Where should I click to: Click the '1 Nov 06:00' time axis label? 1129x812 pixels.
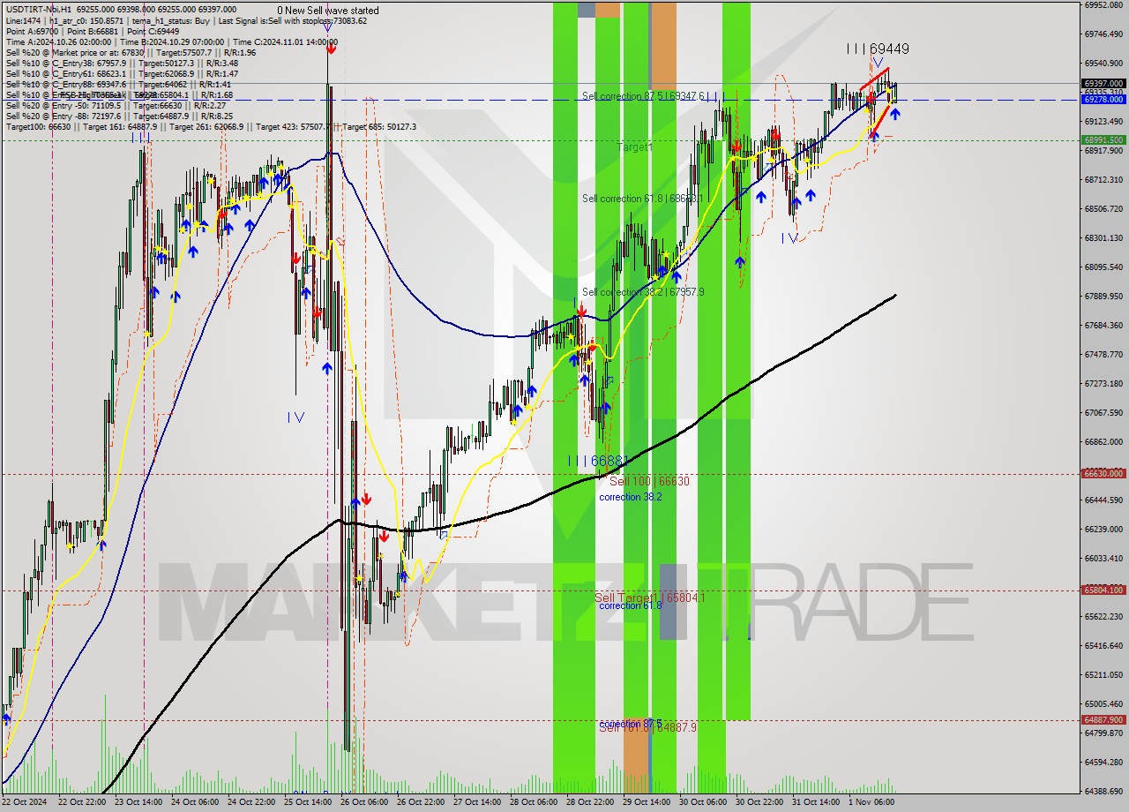(x=871, y=801)
